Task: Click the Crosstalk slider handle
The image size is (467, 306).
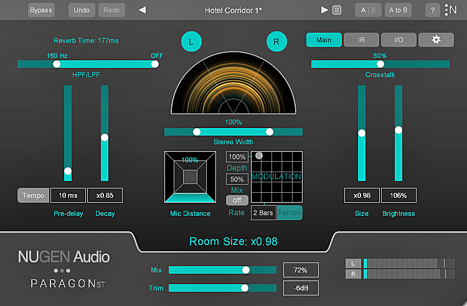Action: point(380,64)
